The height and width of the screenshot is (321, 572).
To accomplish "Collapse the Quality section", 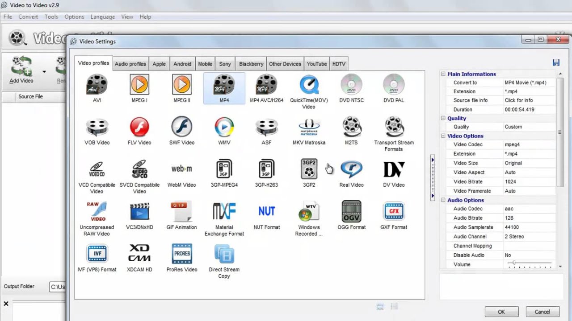I will click(443, 118).
